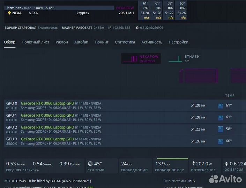Screen dimensions: 246x188
Task: Select the NEXAPOW hashrate chart
Action: coord(141,58)
